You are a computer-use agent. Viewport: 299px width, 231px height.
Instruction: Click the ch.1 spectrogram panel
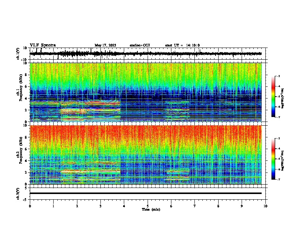146,92
